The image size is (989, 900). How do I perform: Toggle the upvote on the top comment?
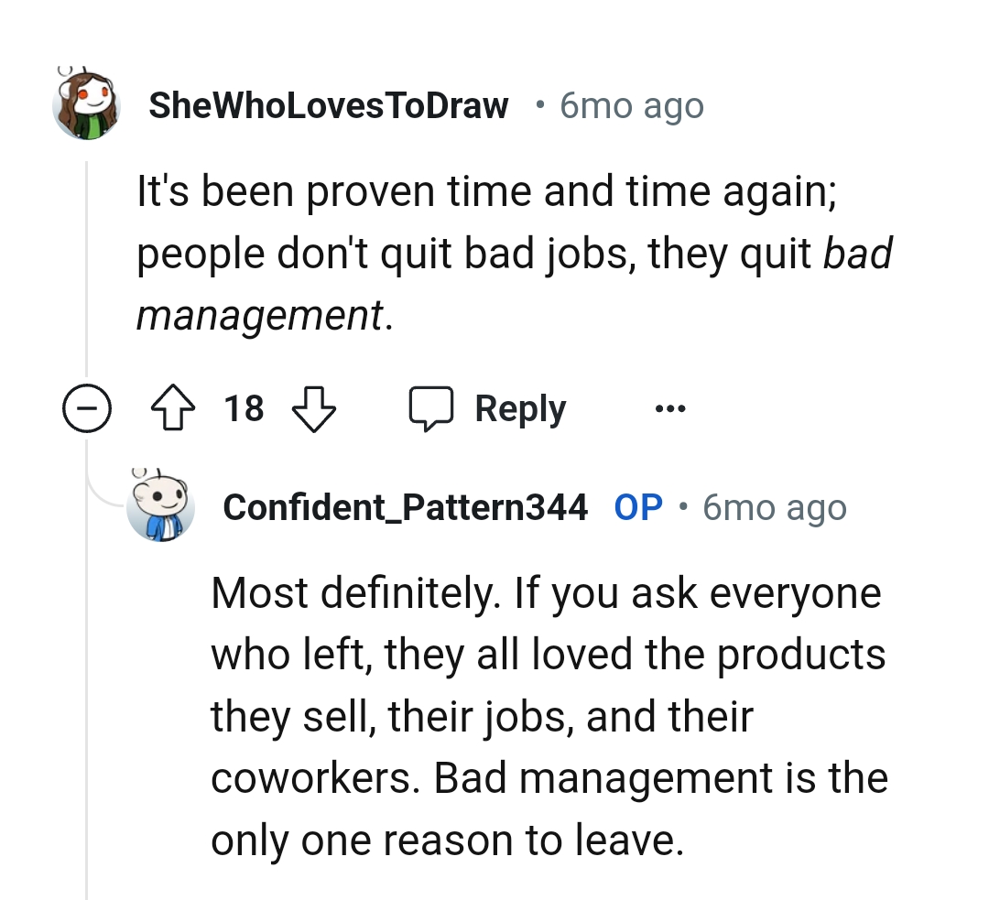tap(171, 408)
